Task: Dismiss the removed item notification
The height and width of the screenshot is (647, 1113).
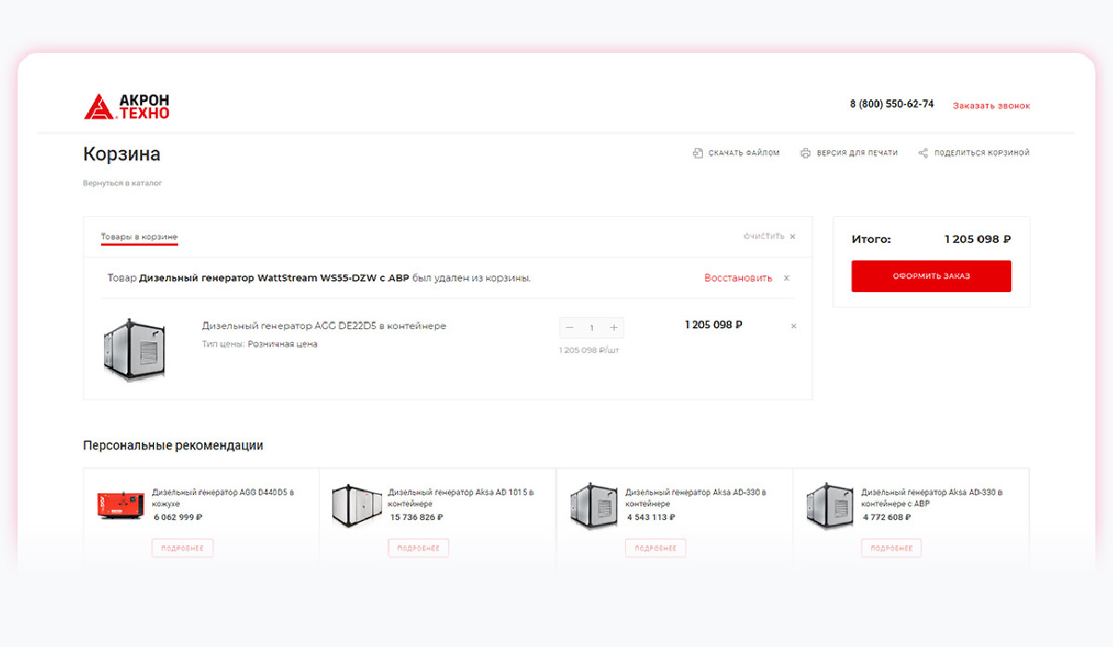Action: pyautogui.click(x=787, y=278)
